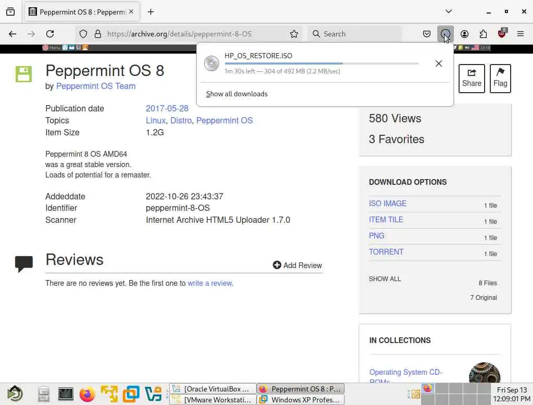Flag this archive item

pyautogui.click(x=500, y=78)
